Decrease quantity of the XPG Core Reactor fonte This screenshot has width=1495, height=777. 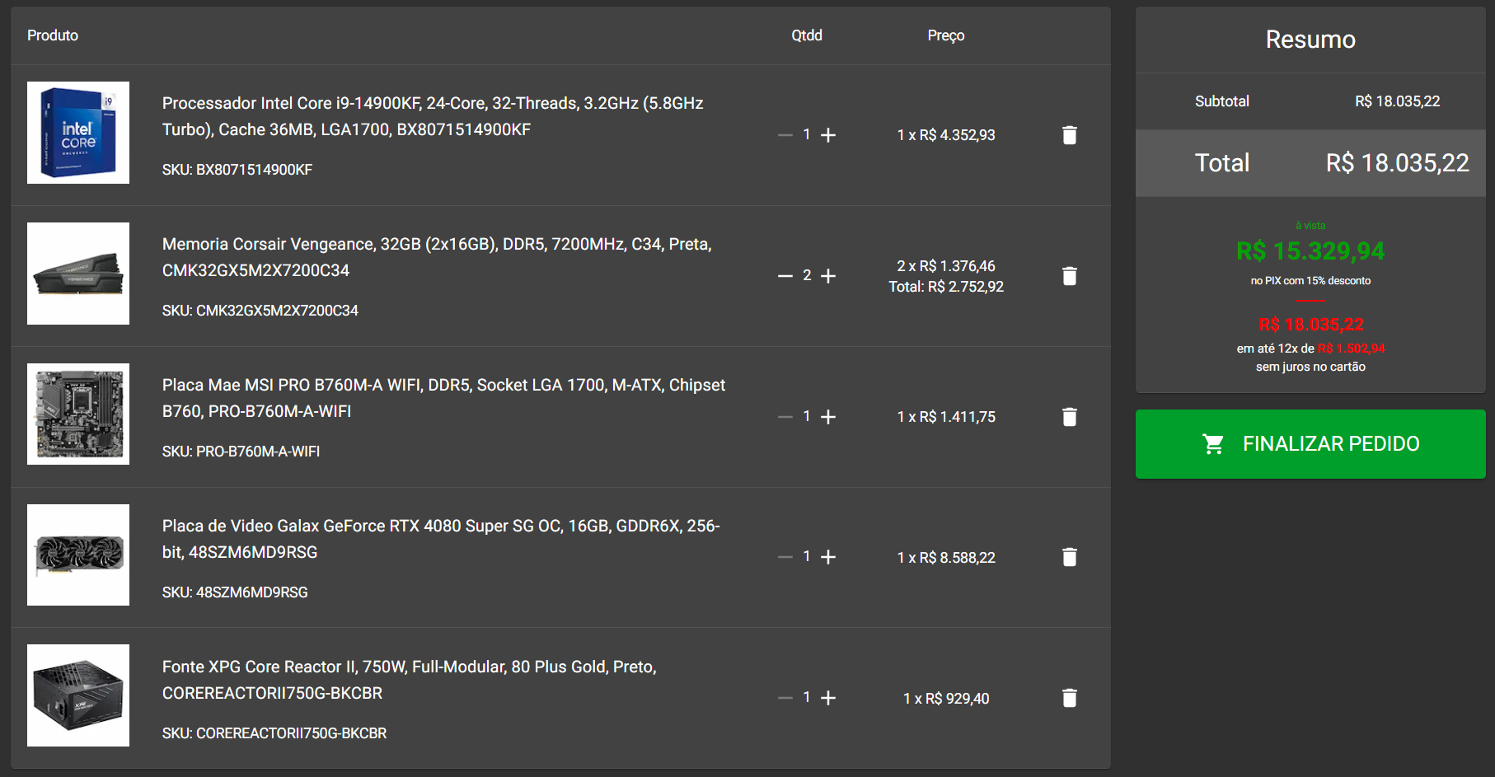coord(785,699)
